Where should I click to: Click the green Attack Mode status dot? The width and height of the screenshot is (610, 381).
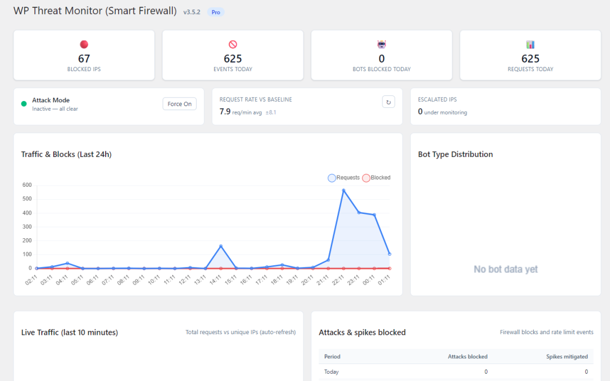click(x=24, y=104)
